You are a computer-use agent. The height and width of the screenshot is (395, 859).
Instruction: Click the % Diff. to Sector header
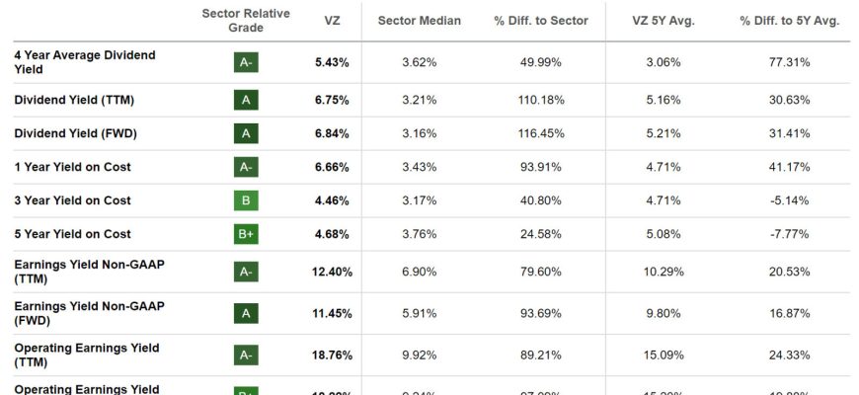pyautogui.click(x=541, y=21)
